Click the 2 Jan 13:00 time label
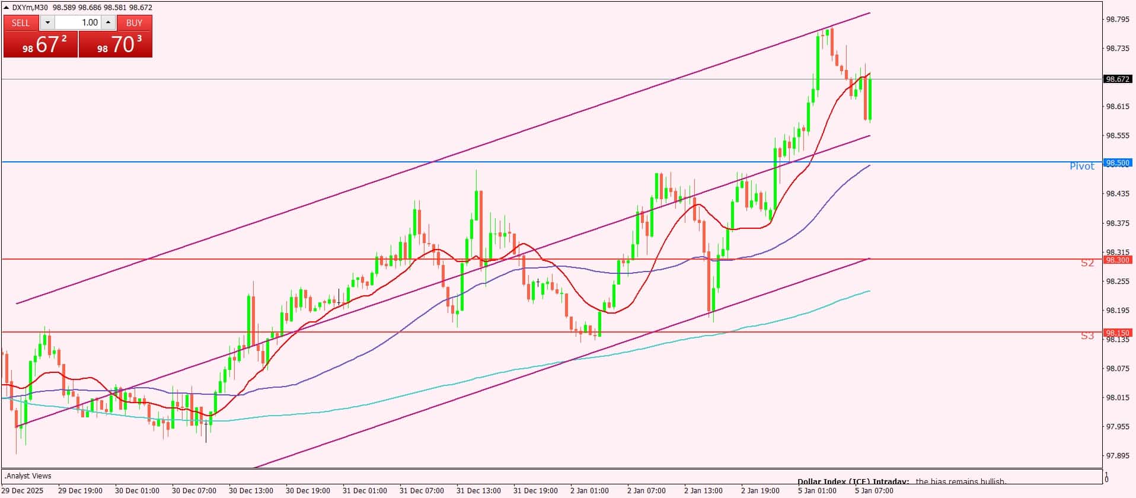 tap(704, 491)
